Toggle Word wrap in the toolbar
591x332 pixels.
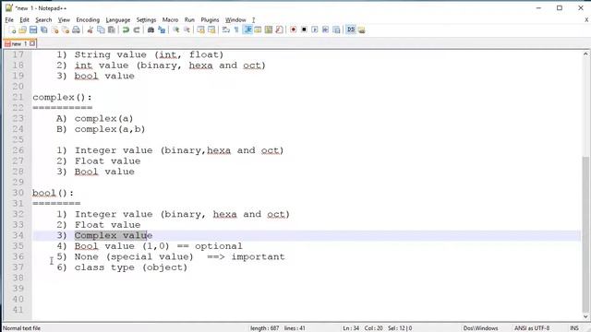click(225, 30)
